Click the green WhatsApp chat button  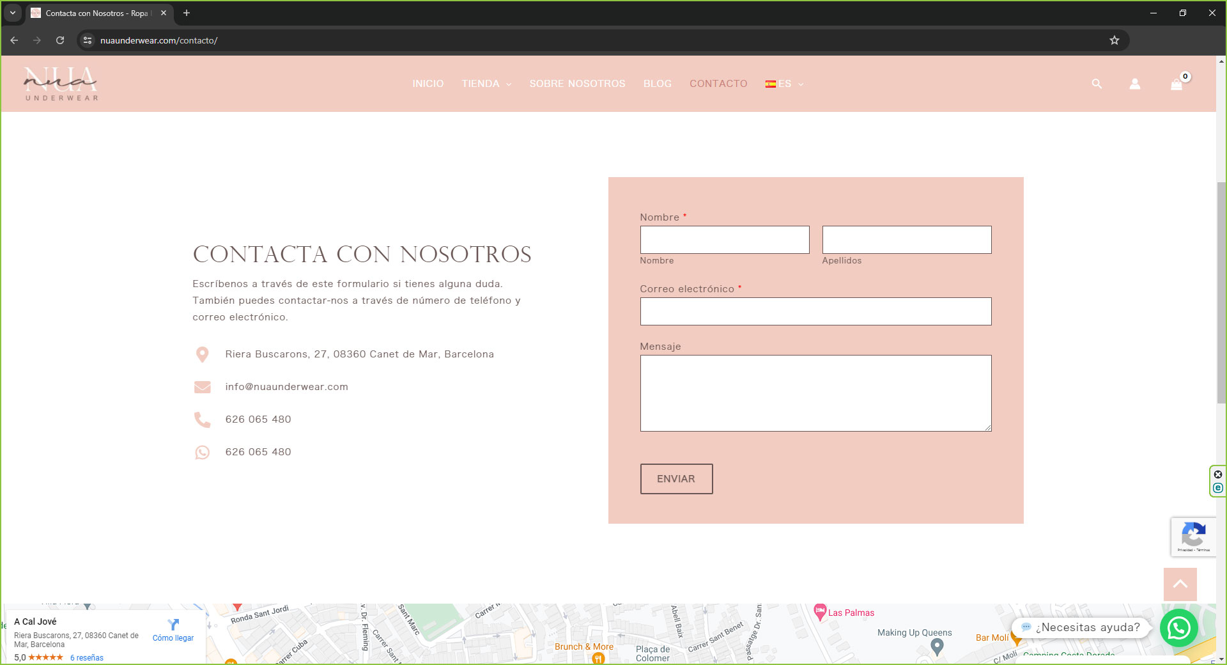tap(1178, 628)
